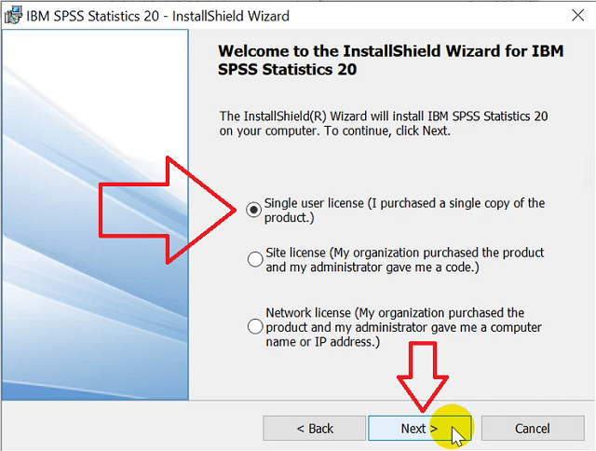
Task: Click the installer icon in title bar
Action: 13,15
